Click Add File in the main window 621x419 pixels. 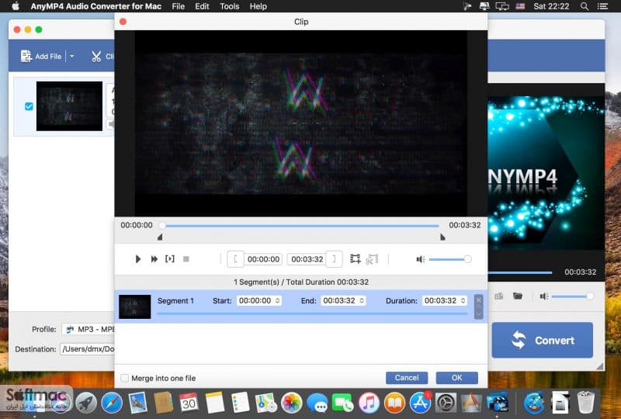click(x=41, y=56)
